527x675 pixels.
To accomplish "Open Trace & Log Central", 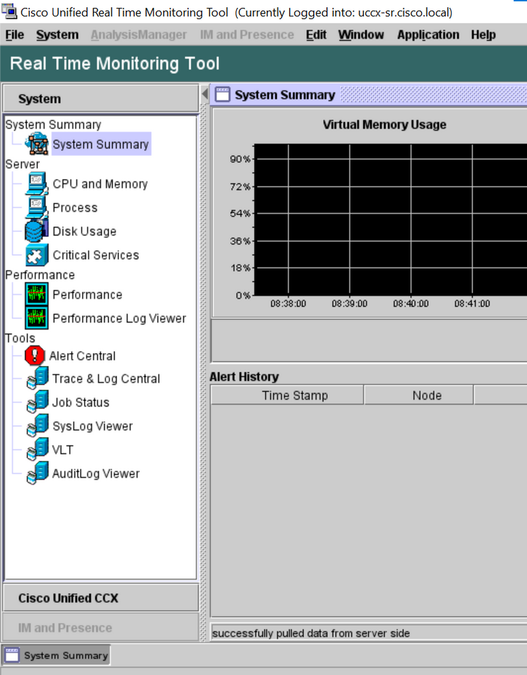I will [106, 378].
